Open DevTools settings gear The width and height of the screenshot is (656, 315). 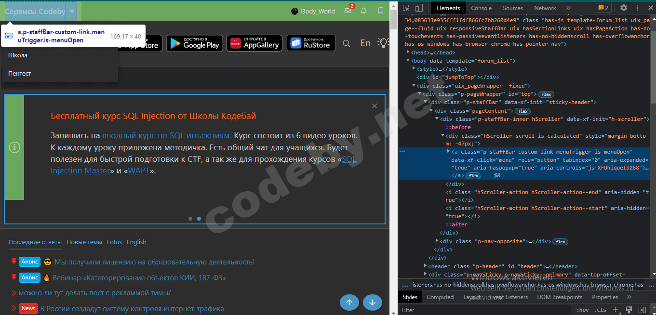623,8
